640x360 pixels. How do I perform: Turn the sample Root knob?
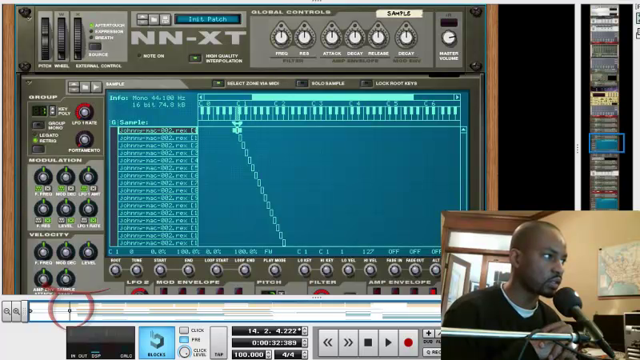(x=115, y=270)
